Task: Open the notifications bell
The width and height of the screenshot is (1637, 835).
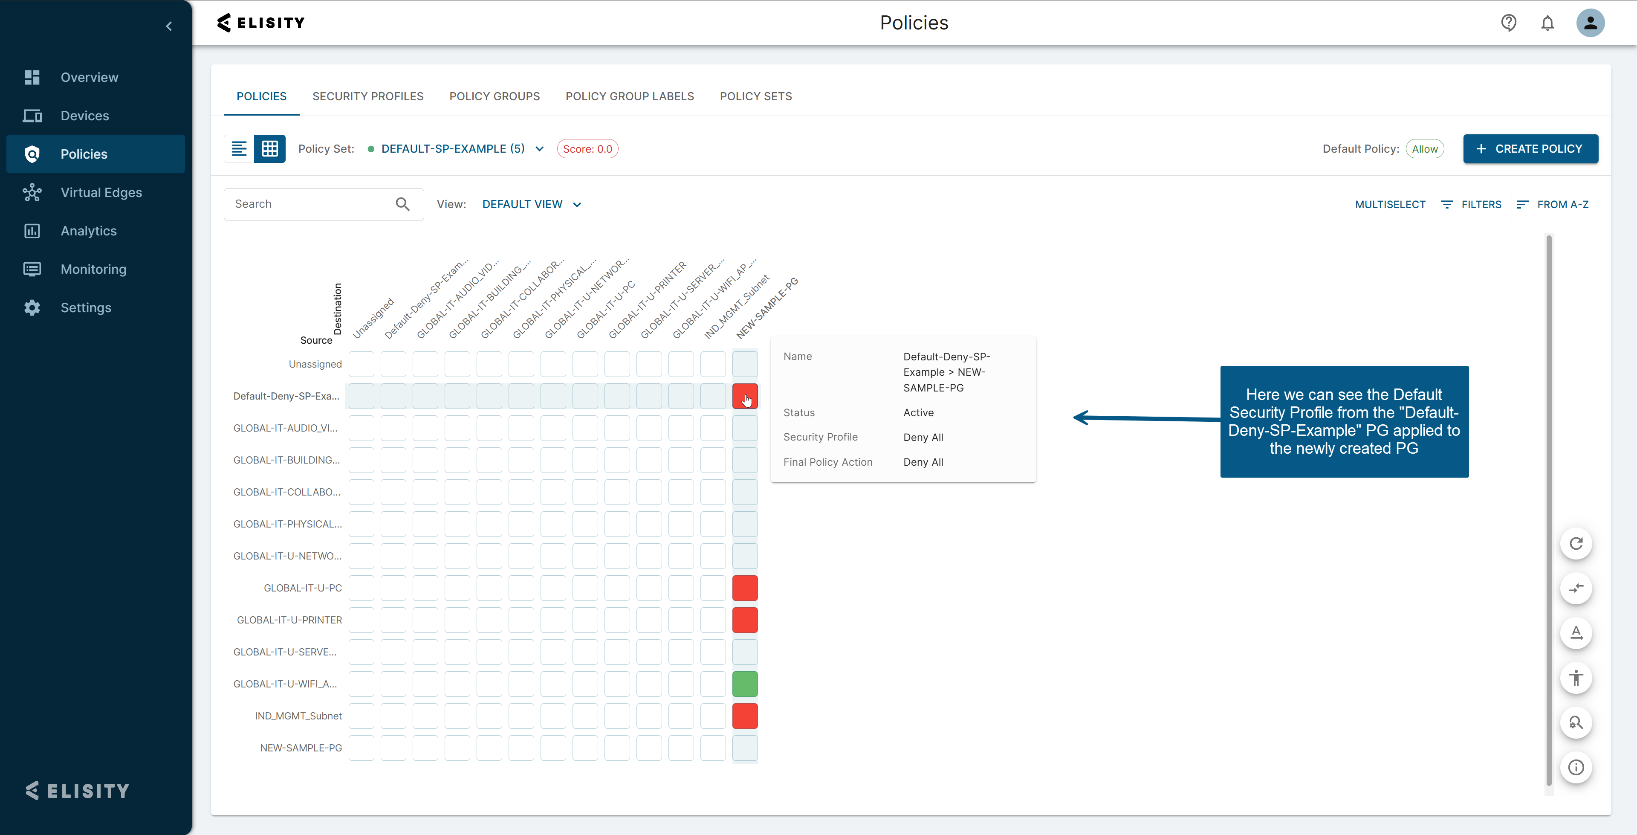Action: tap(1547, 23)
